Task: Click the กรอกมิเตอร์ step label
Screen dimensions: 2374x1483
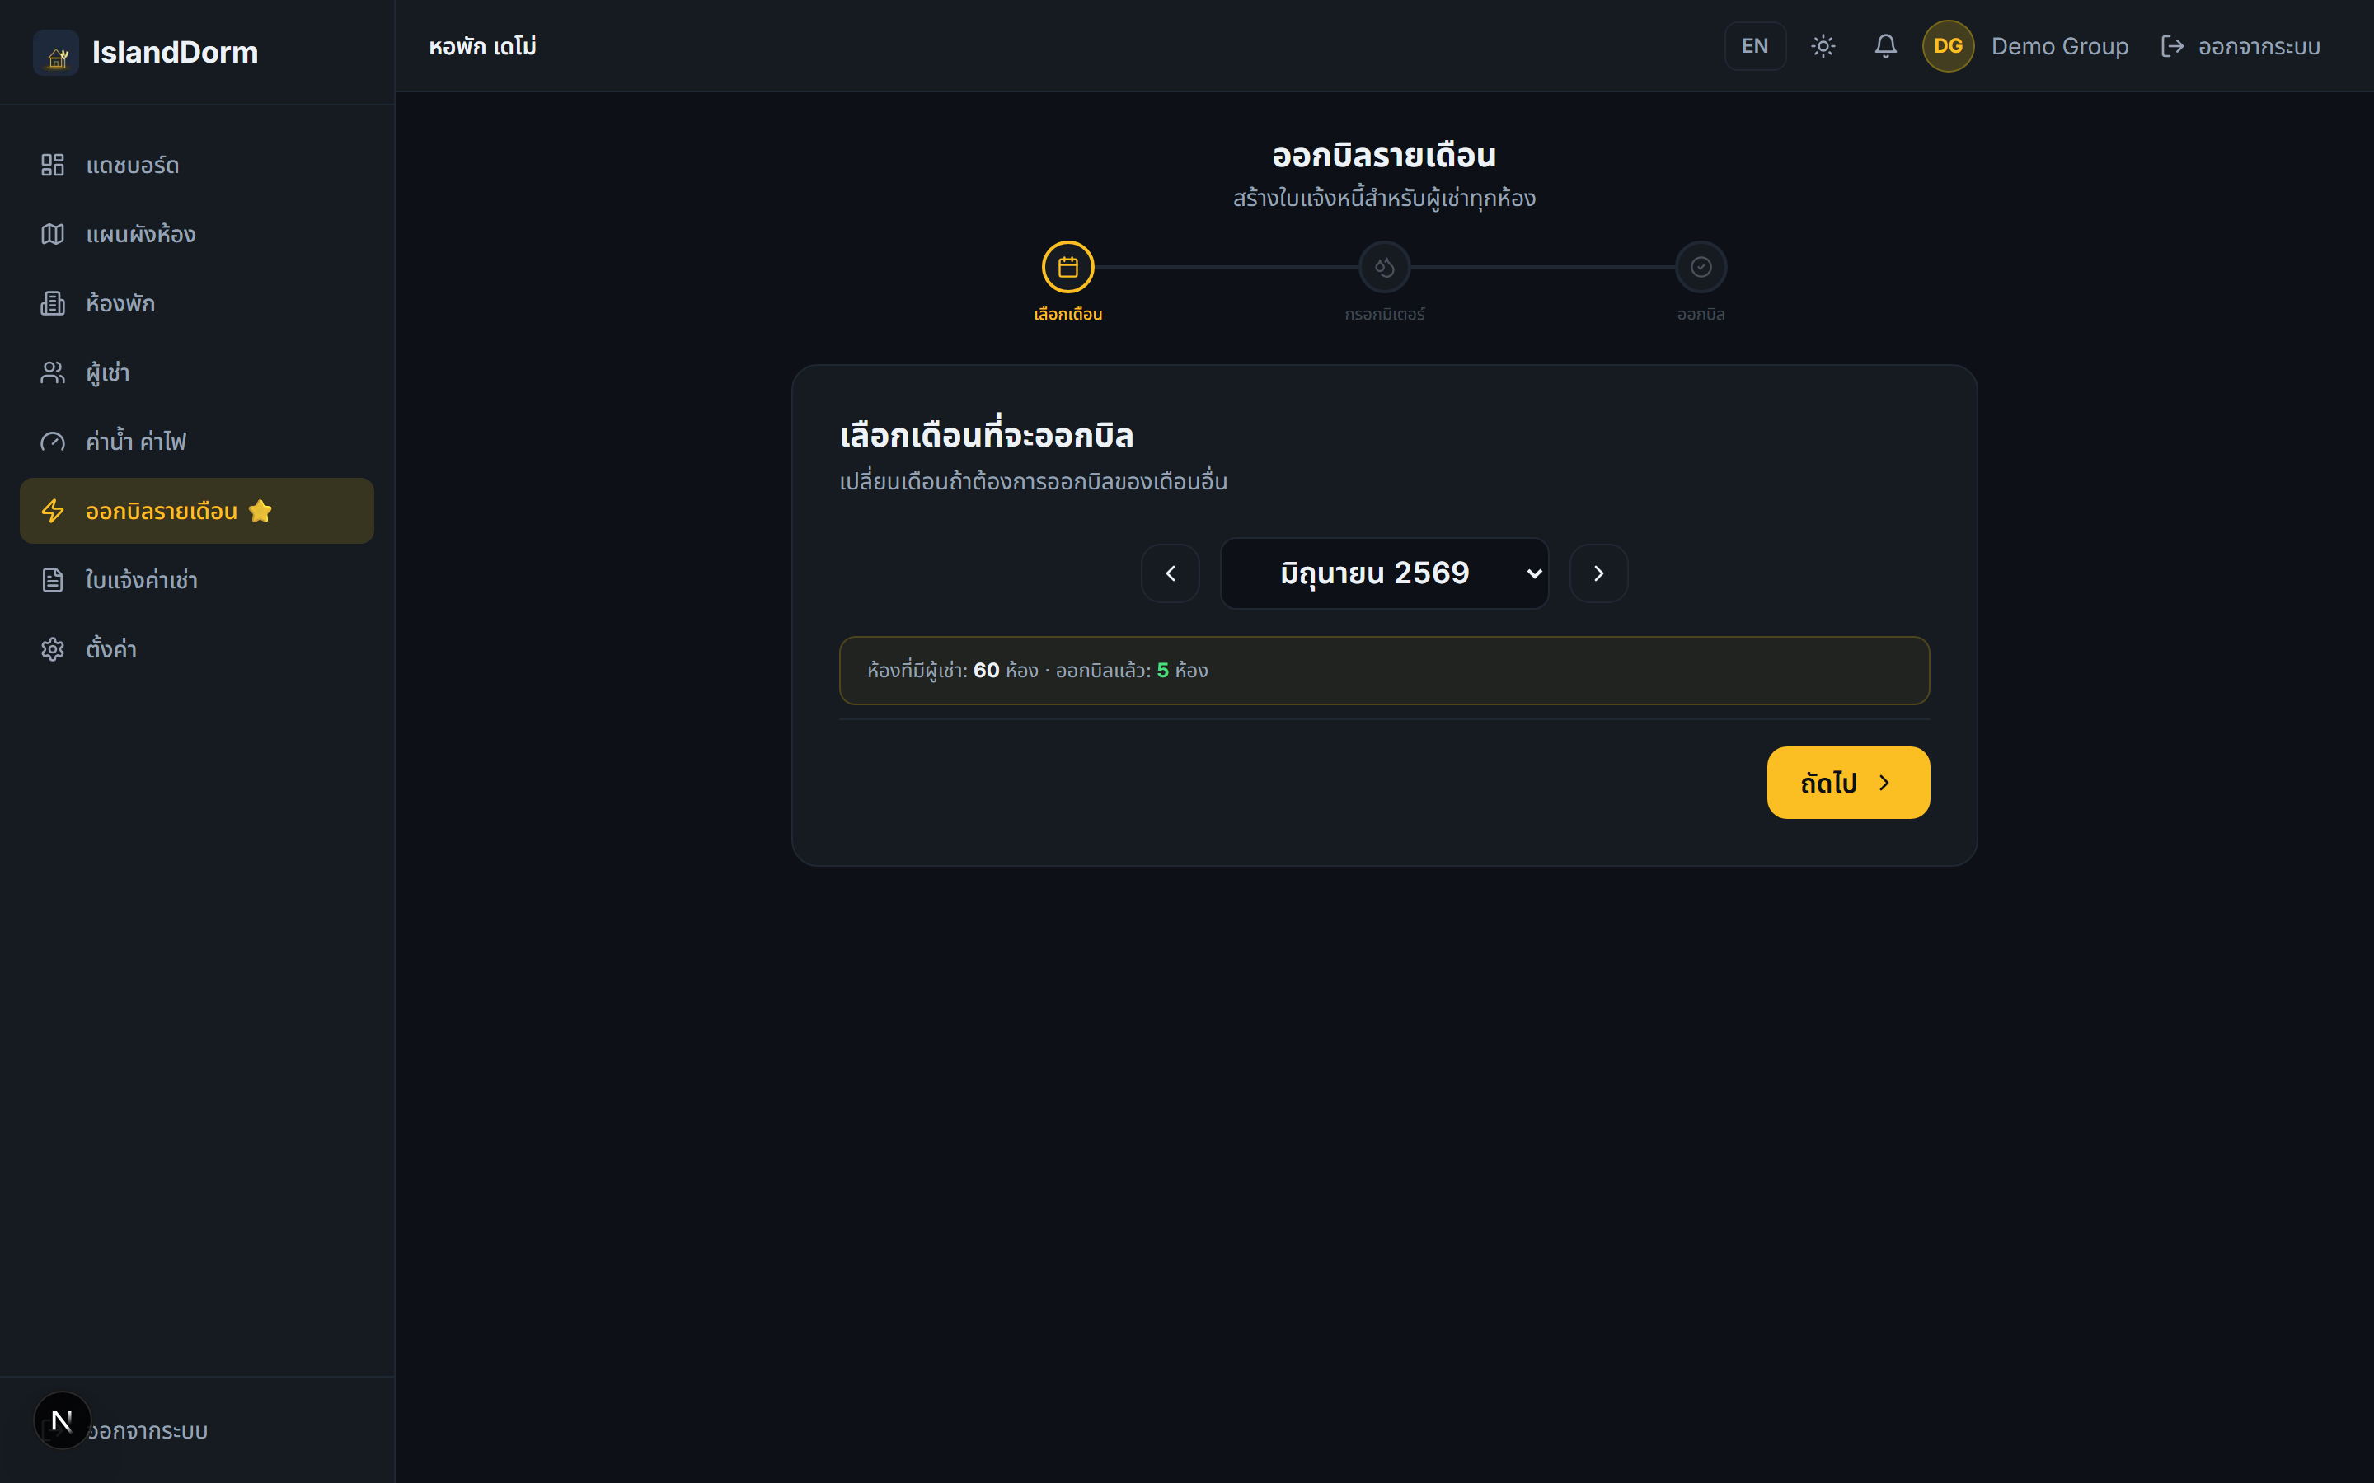Action: (x=1384, y=314)
